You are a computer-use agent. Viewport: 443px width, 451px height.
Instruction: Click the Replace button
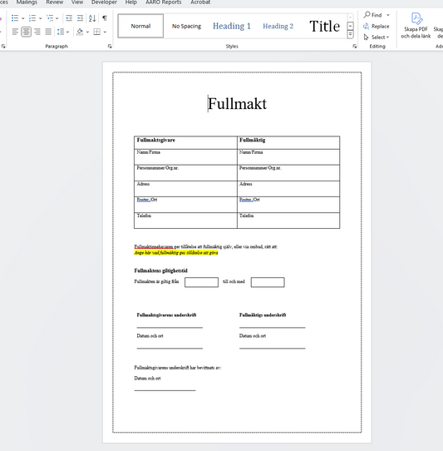377,26
